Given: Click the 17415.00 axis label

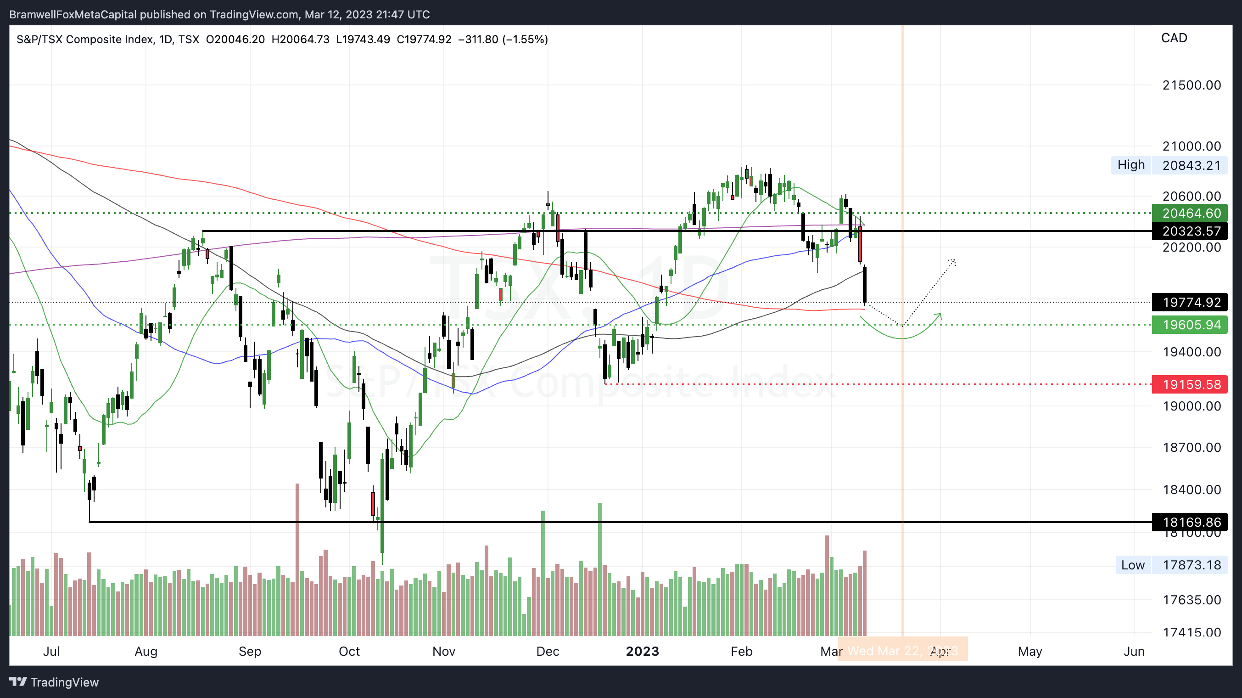Looking at the screenshot, I should pos(1192,632).
